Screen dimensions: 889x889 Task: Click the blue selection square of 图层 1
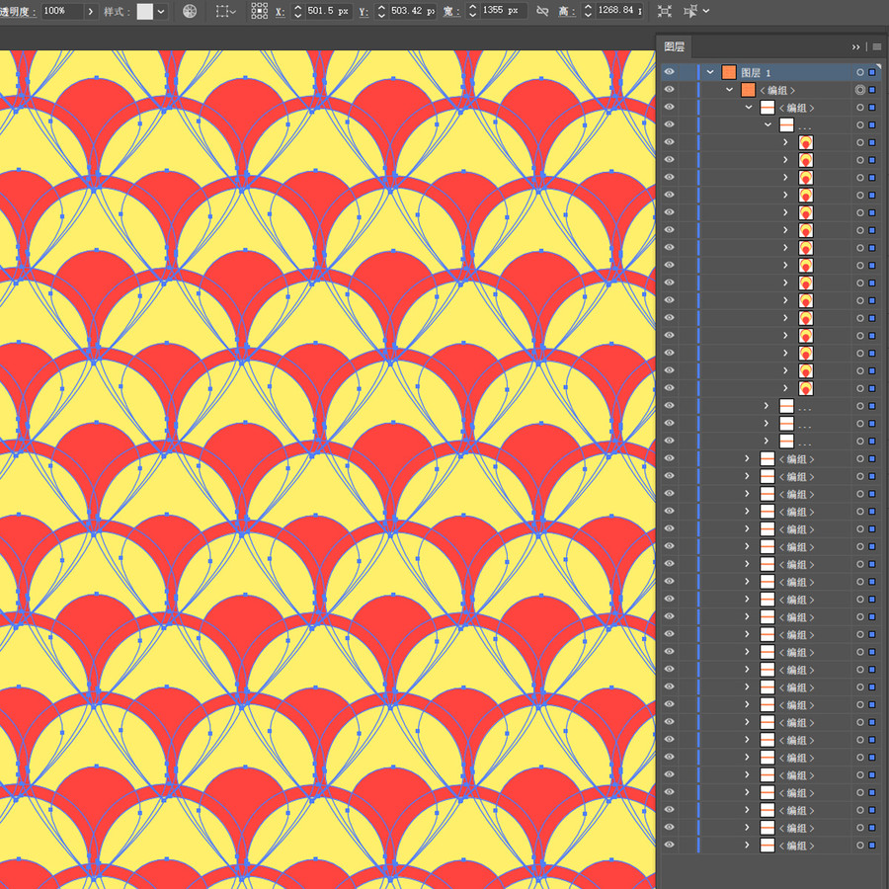[x=872, y=72]
